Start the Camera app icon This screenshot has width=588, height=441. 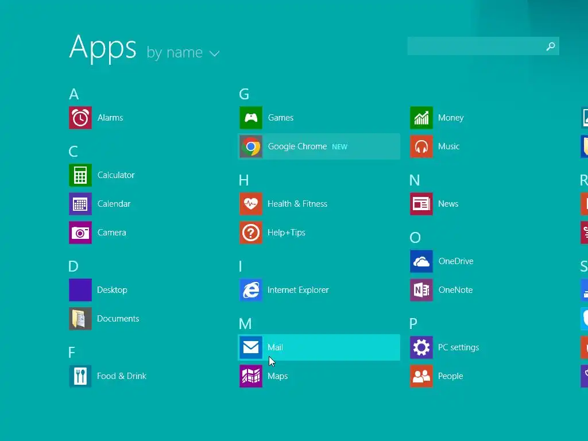[80, 233]
